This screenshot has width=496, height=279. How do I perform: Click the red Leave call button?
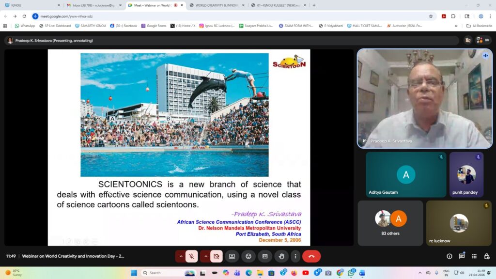[x=311, y=256]
